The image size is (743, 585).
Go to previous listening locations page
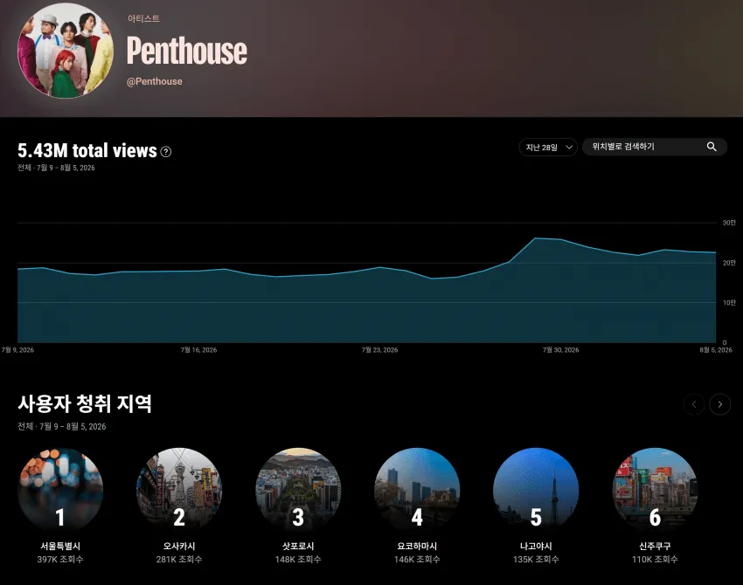click(x=694, y=404)
